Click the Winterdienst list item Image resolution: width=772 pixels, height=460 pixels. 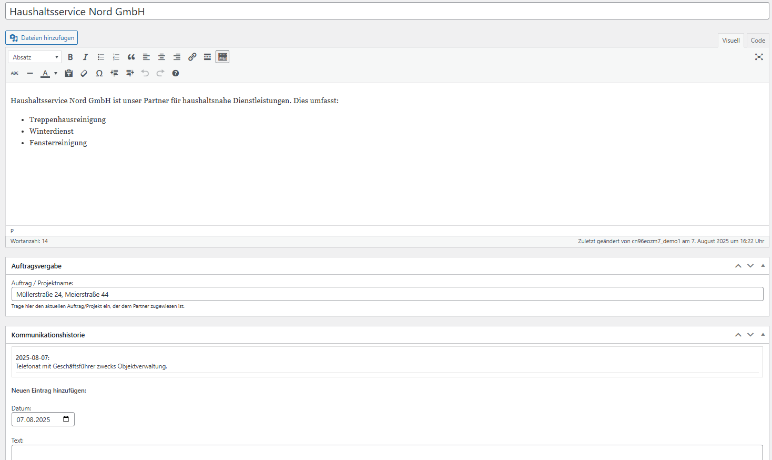click(52, 131)
